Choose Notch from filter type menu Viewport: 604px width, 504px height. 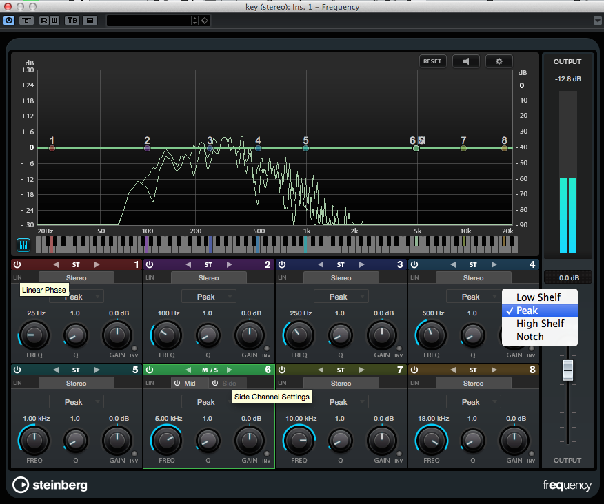point(539,337)
